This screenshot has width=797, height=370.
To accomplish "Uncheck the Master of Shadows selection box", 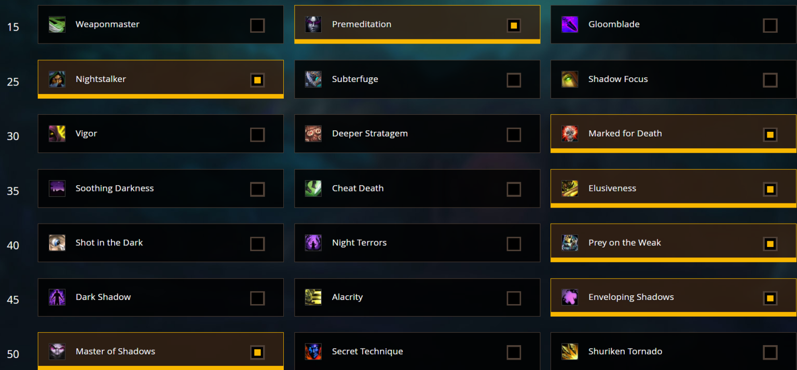I will [x=257, y=352].
